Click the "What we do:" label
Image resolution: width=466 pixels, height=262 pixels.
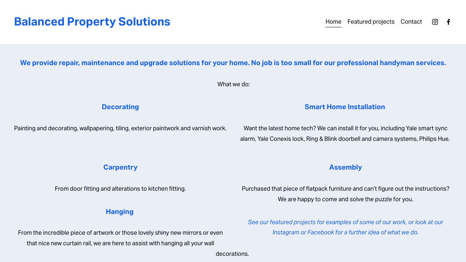coord(233,84)
